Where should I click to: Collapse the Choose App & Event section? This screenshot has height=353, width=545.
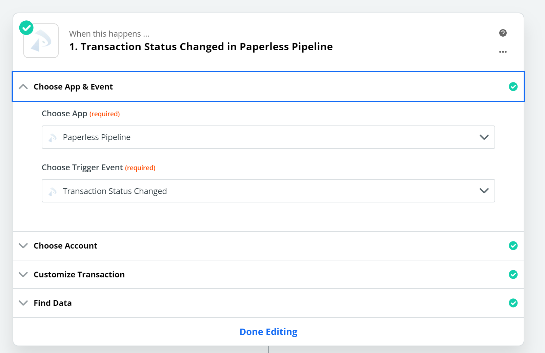coord(23,87)
